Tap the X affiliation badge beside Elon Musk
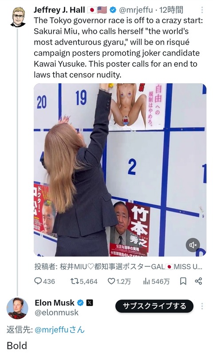 [90, 303]
